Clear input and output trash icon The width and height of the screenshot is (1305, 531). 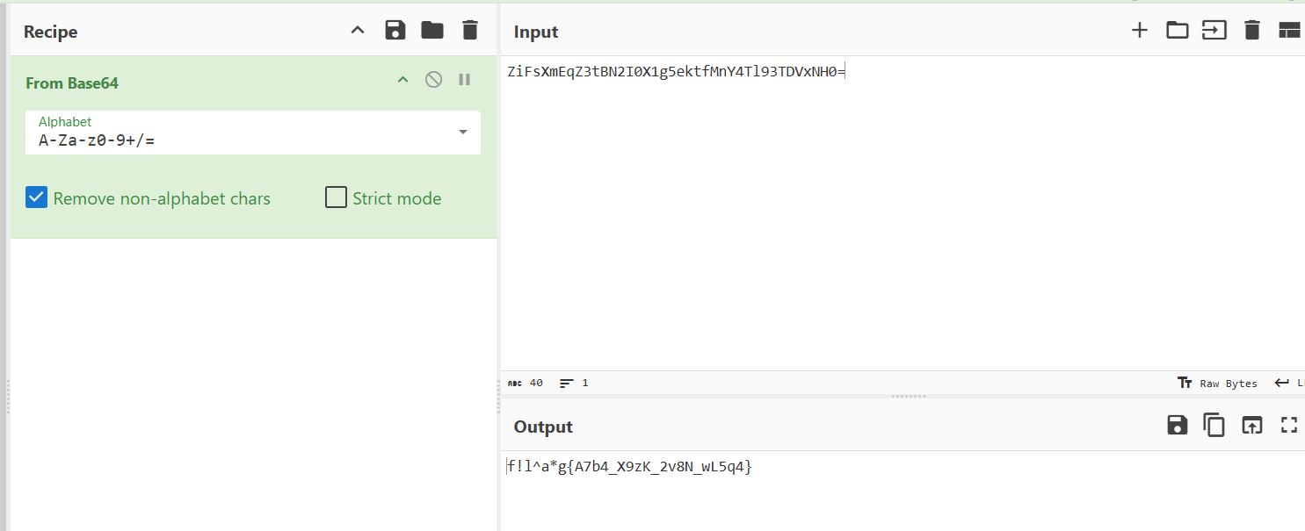[1252, 31]
